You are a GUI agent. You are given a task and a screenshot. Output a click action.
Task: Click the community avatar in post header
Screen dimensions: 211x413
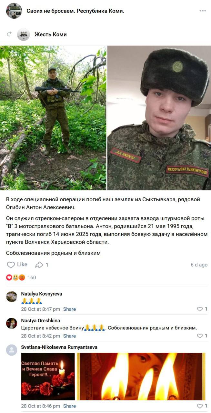14,11
